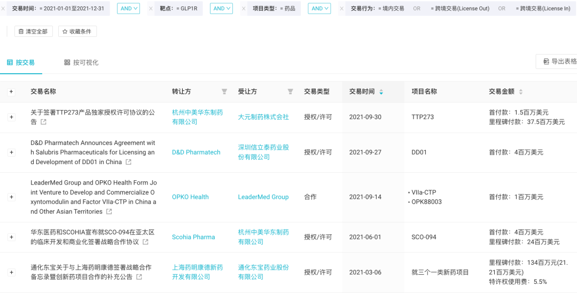Click 特许权使用费：5.5% value

coord(518,282)
